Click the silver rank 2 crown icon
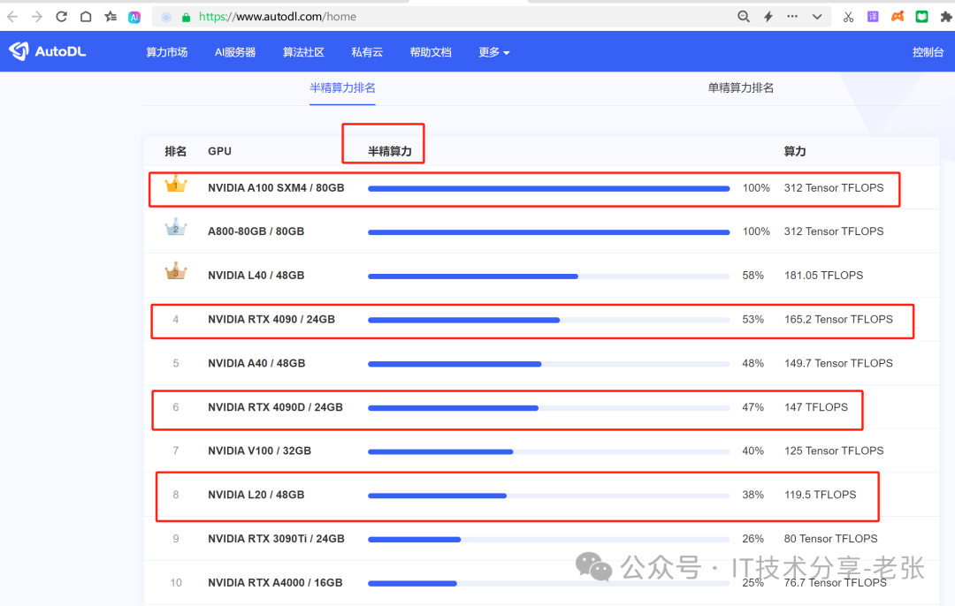 176,228
